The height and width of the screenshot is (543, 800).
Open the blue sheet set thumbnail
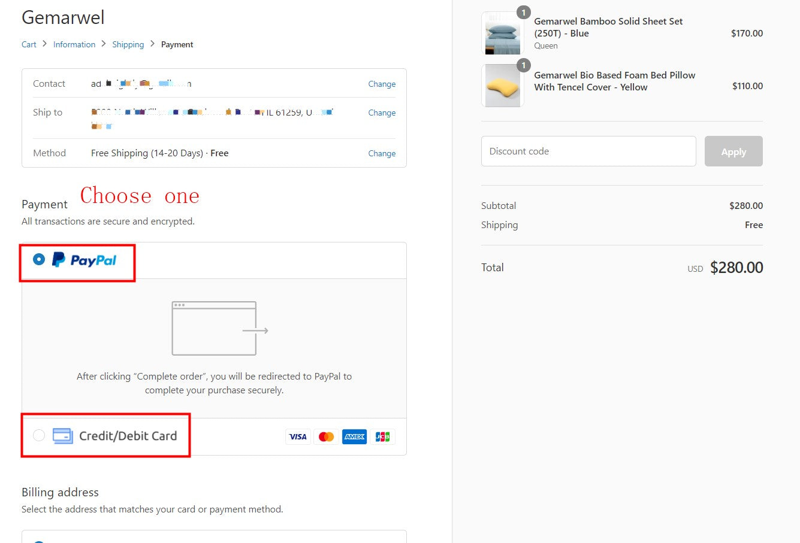tap(502, 34)
